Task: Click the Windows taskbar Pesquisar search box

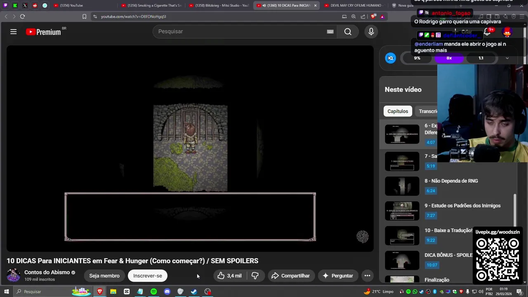Action: coord(54,292)
